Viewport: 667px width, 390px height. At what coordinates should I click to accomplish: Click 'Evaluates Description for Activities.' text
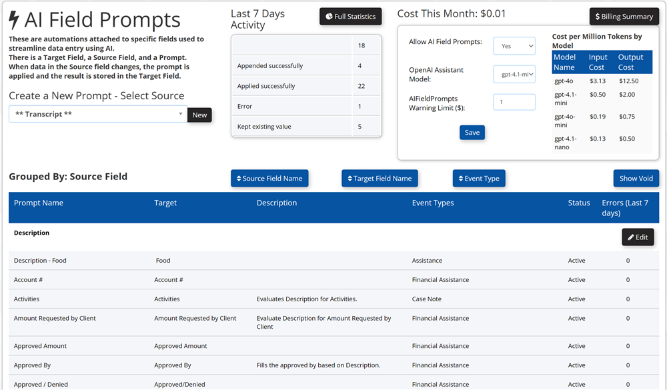[x=307, y=299]
